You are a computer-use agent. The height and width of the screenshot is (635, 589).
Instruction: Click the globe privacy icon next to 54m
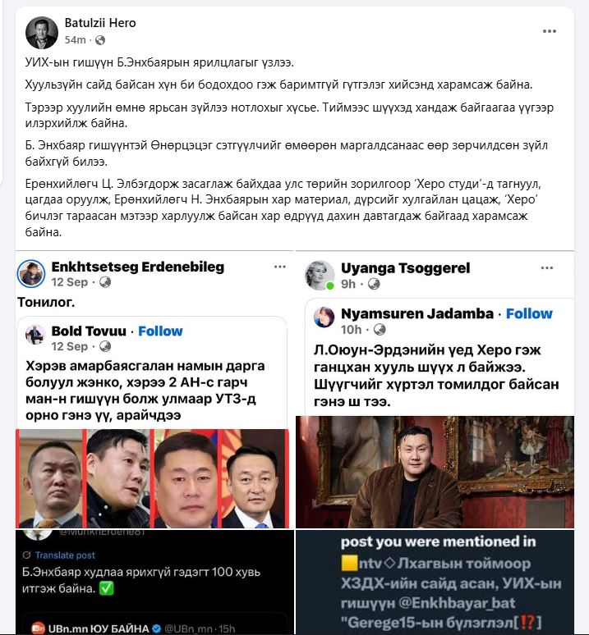click(99, 40)
